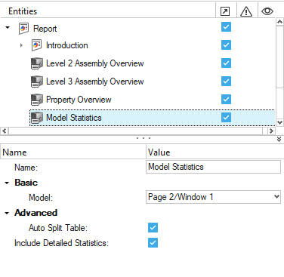Select Property Overview in the tree
The height and width of the screenshot is (277, 284).
click(79, 100)
